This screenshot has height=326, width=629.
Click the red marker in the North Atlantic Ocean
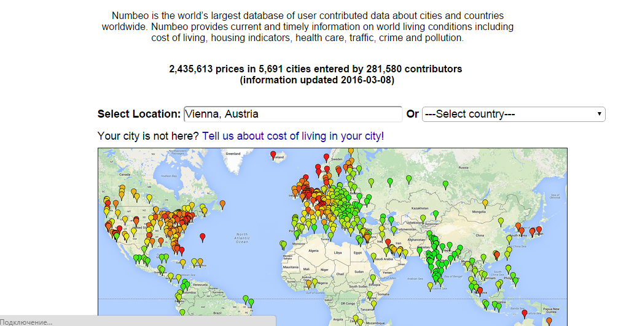(x=203, y=237)
